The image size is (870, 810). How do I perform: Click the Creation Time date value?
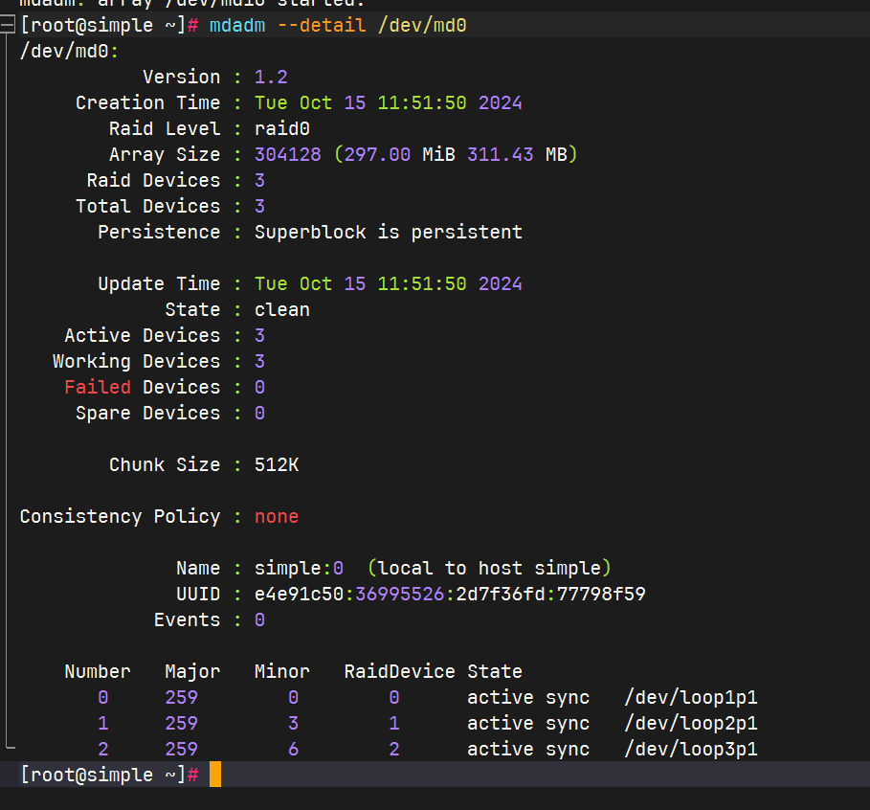(x=388, y=103)
